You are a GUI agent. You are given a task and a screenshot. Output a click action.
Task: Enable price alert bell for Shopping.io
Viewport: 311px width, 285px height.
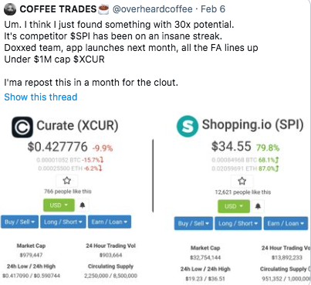tap(258, 206)
